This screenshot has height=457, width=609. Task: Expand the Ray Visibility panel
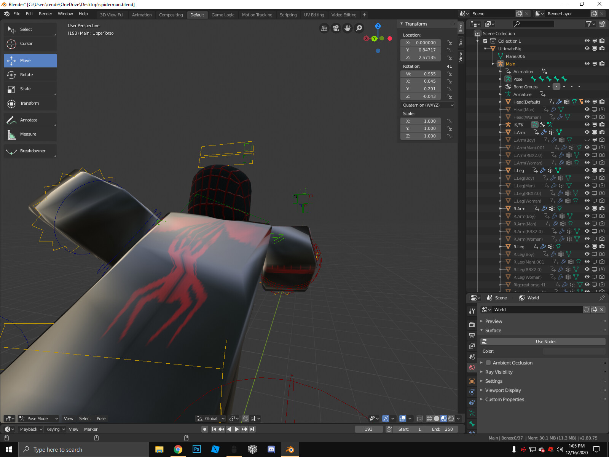(x=499, y=372)
